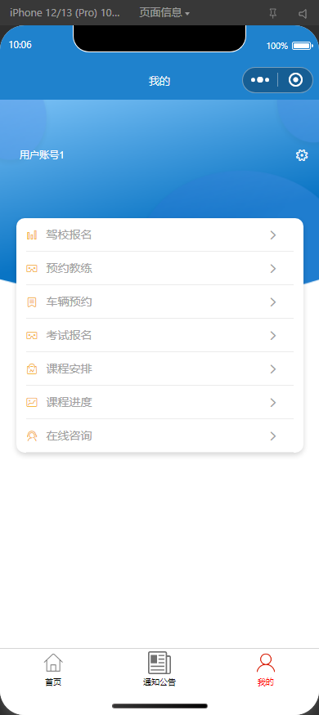Open the 在线咨询 menu entry
Viewport: 319px width, 715px height.
(x=159, y=436)
